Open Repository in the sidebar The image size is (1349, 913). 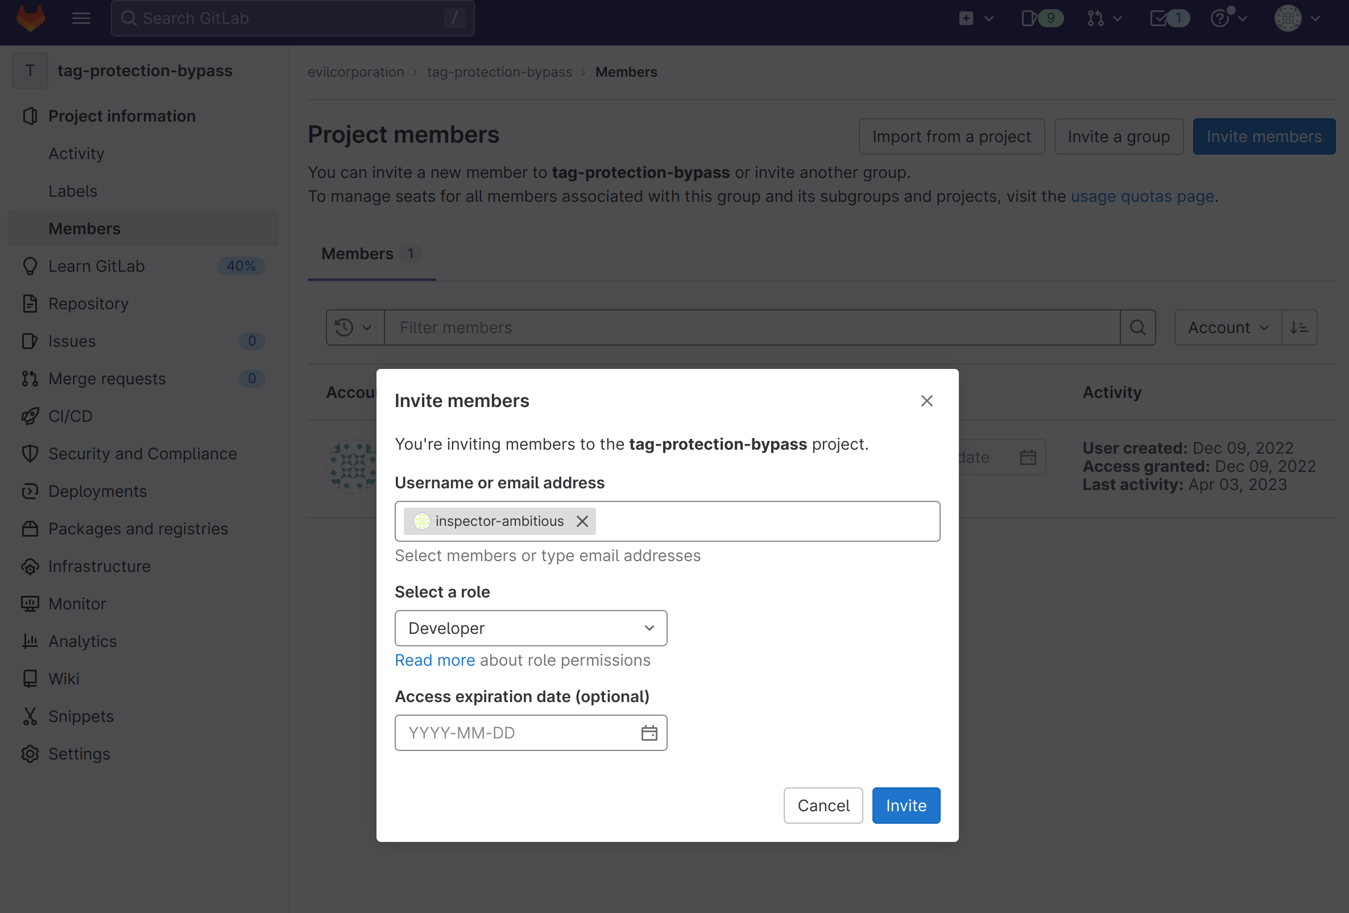pyautogui.click(x=88, y=304)
